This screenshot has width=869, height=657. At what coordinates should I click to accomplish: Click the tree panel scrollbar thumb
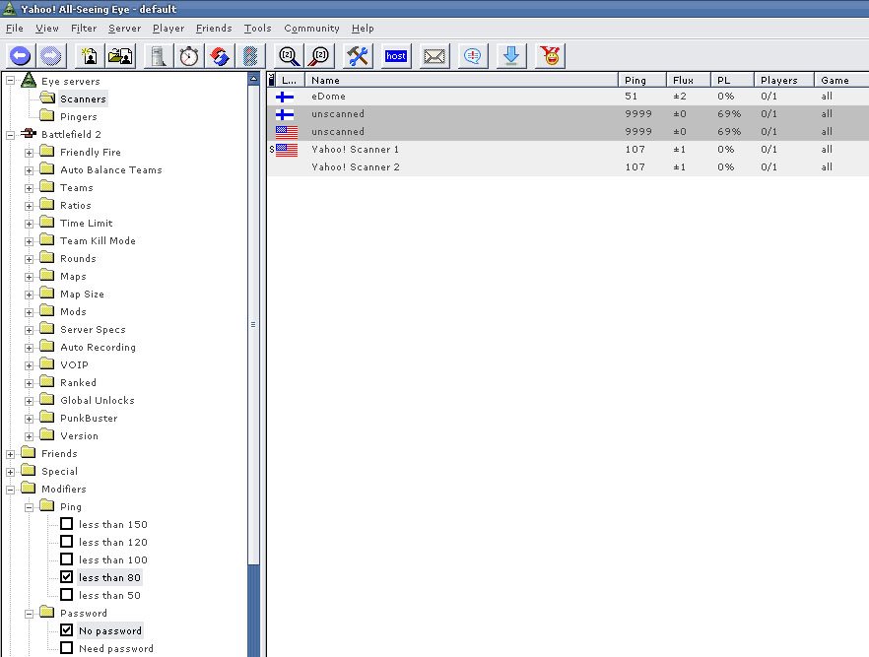coord(253,325)
